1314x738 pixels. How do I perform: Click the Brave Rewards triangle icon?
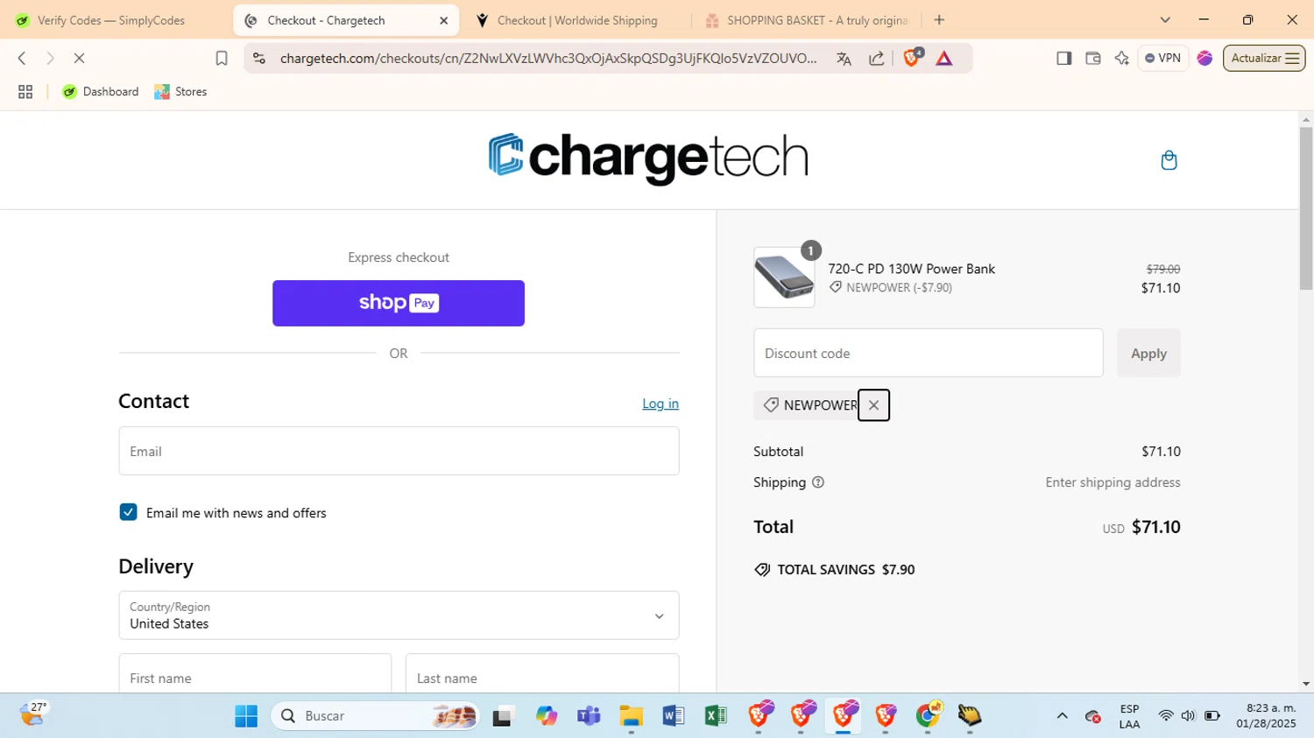[943, 59]
